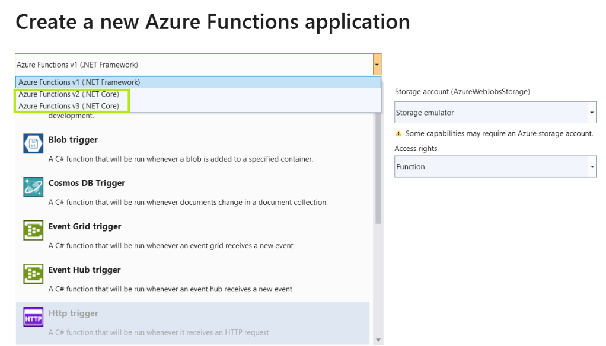
Task: Pick Azure Functions v3 (.NET Core) option
Action: [x=69, y=106]
